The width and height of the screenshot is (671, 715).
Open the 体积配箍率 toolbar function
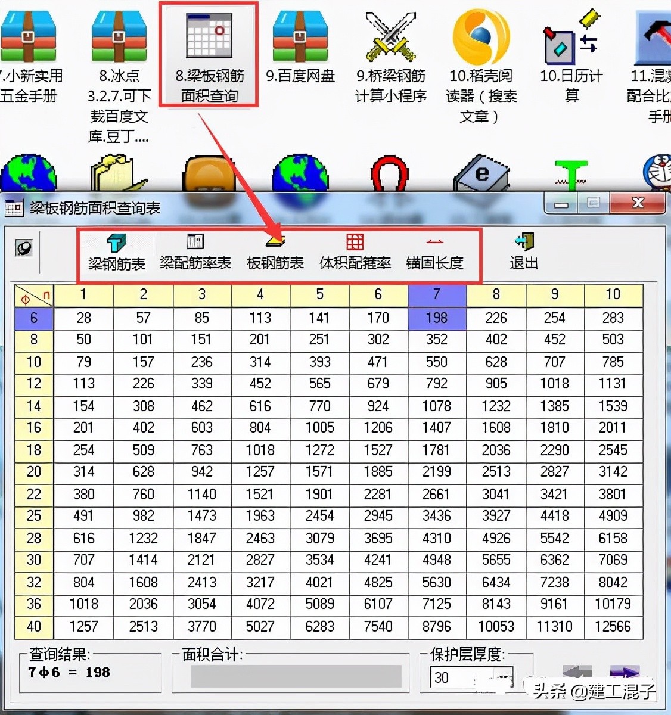[354, 250]
